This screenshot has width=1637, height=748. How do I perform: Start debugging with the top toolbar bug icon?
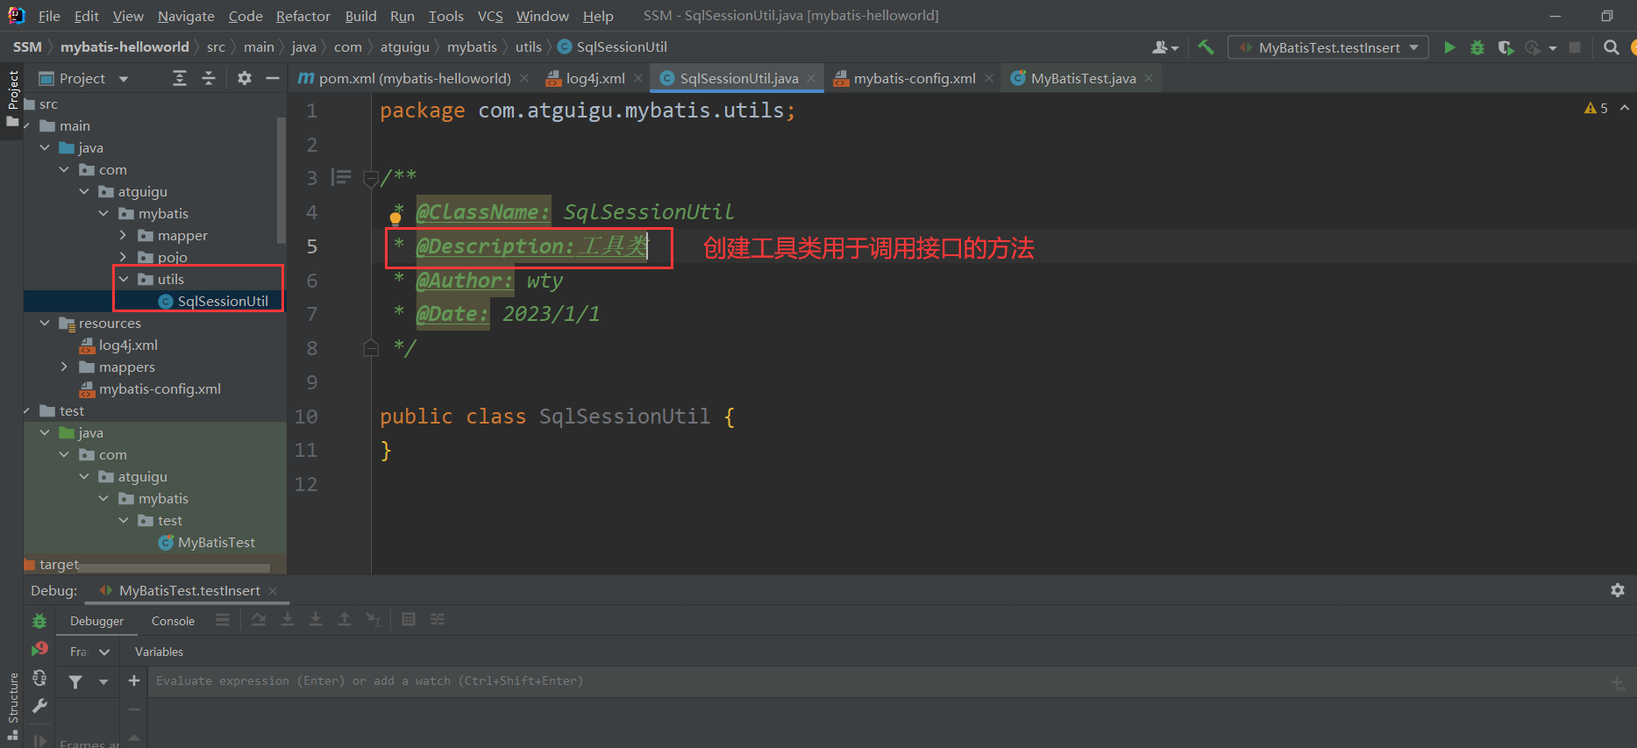pos(1477,47)
